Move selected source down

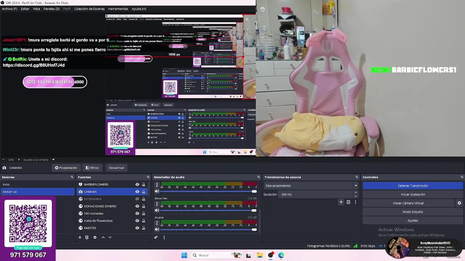(x=110, y=237)
